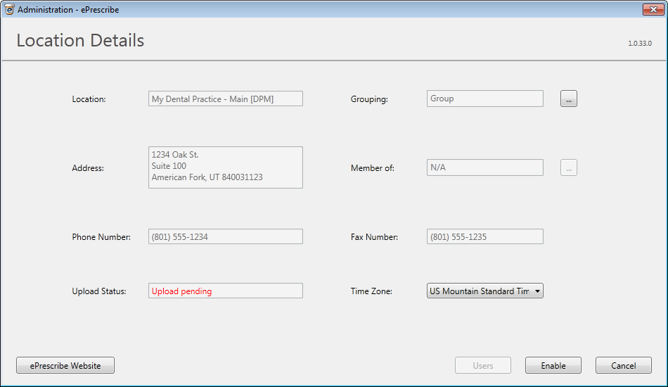The image size is (668, 387).
Task: Click inside the Address text box
Action: [225, 167]
